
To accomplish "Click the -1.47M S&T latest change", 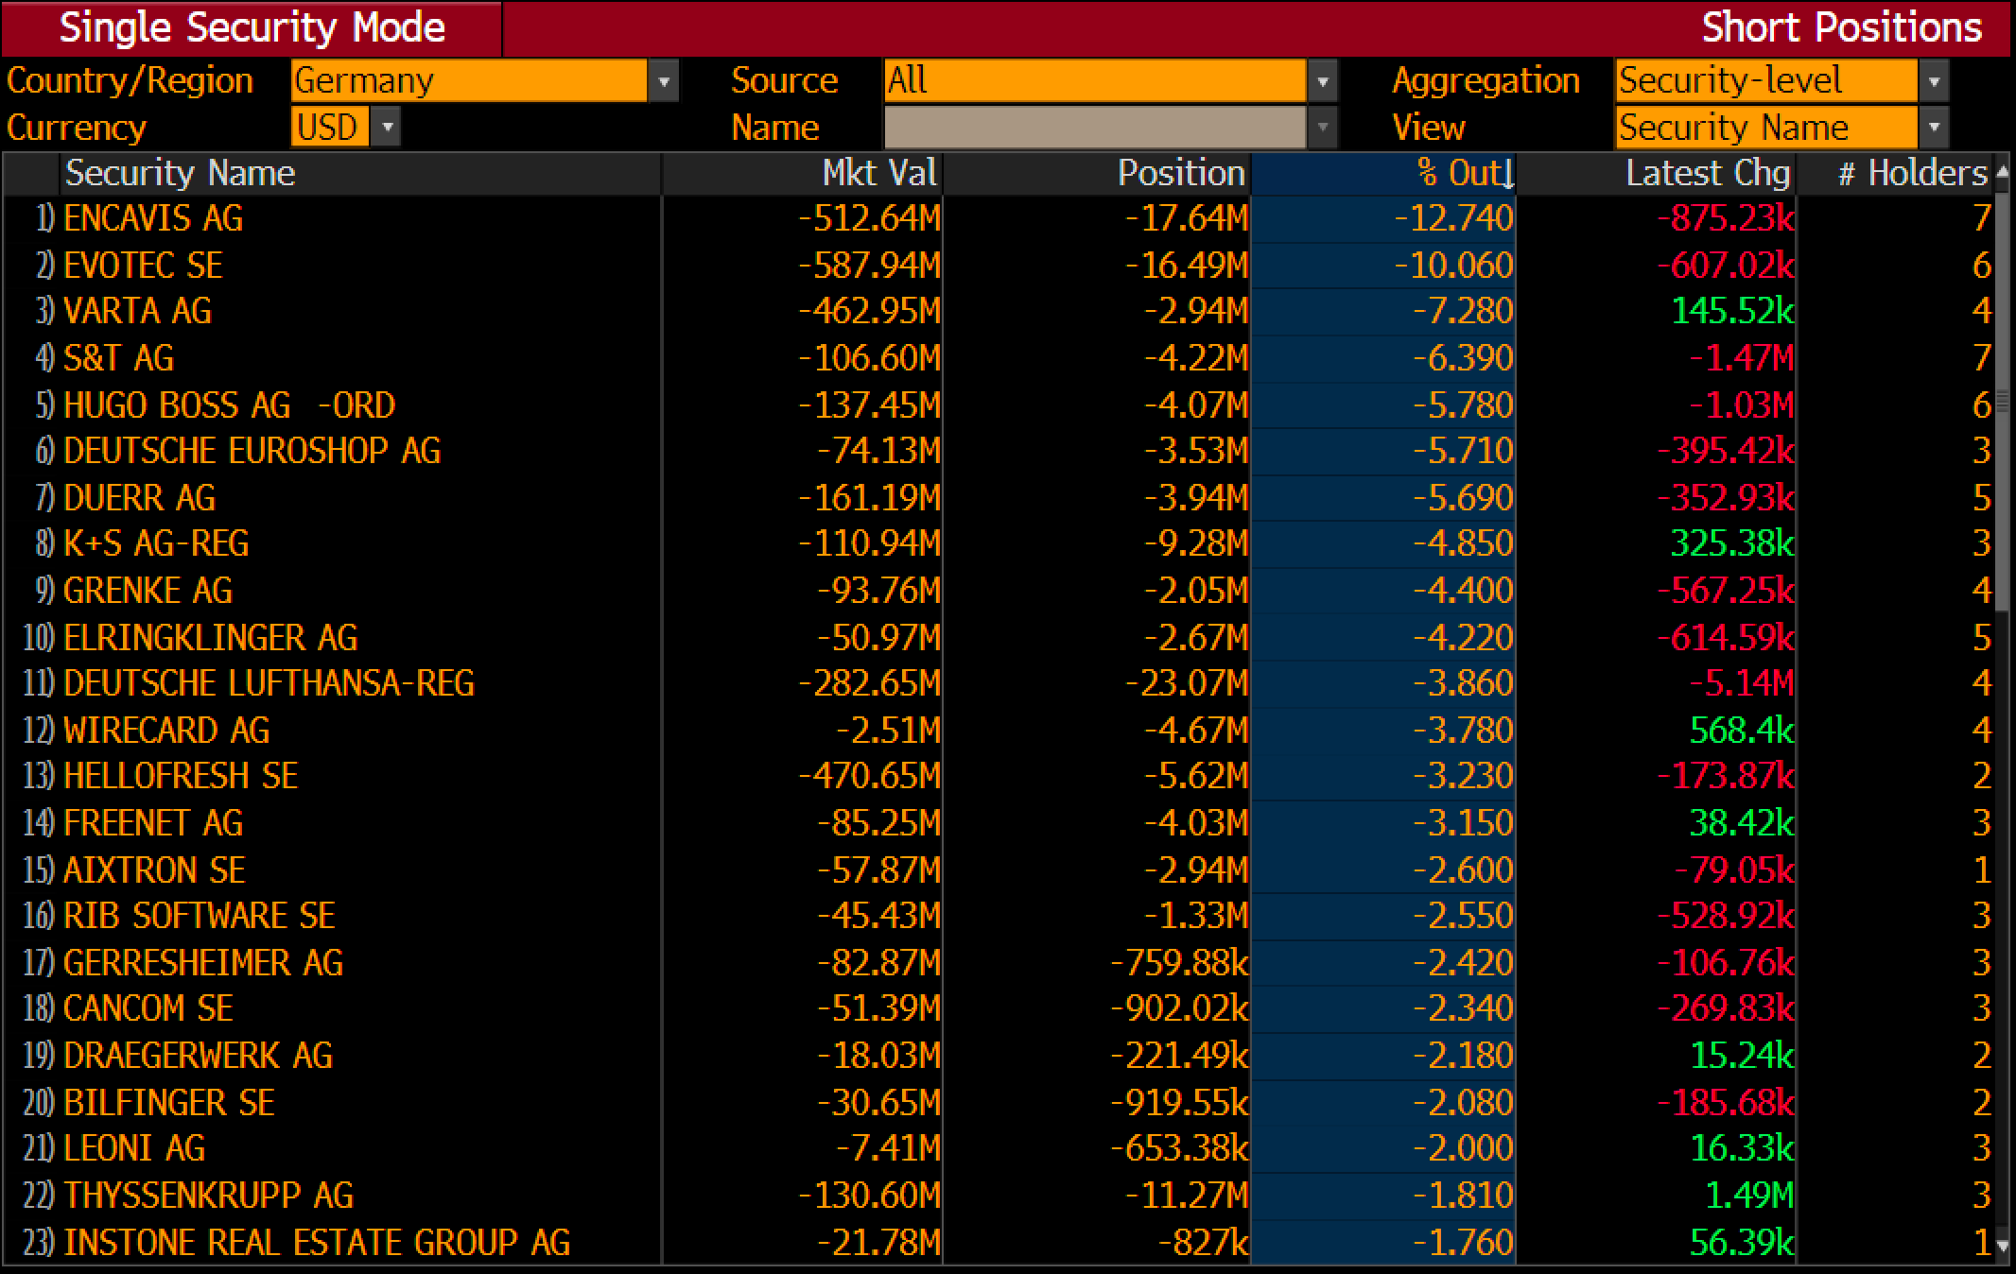I will click(x=1743, y=358).
